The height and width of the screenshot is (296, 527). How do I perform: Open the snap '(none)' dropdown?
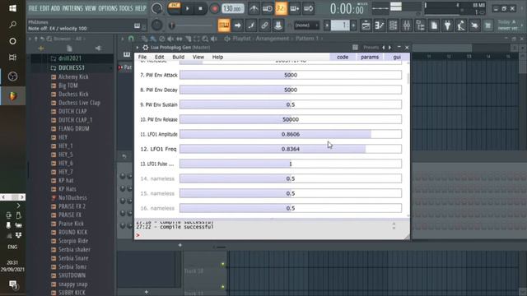[306, 25]
